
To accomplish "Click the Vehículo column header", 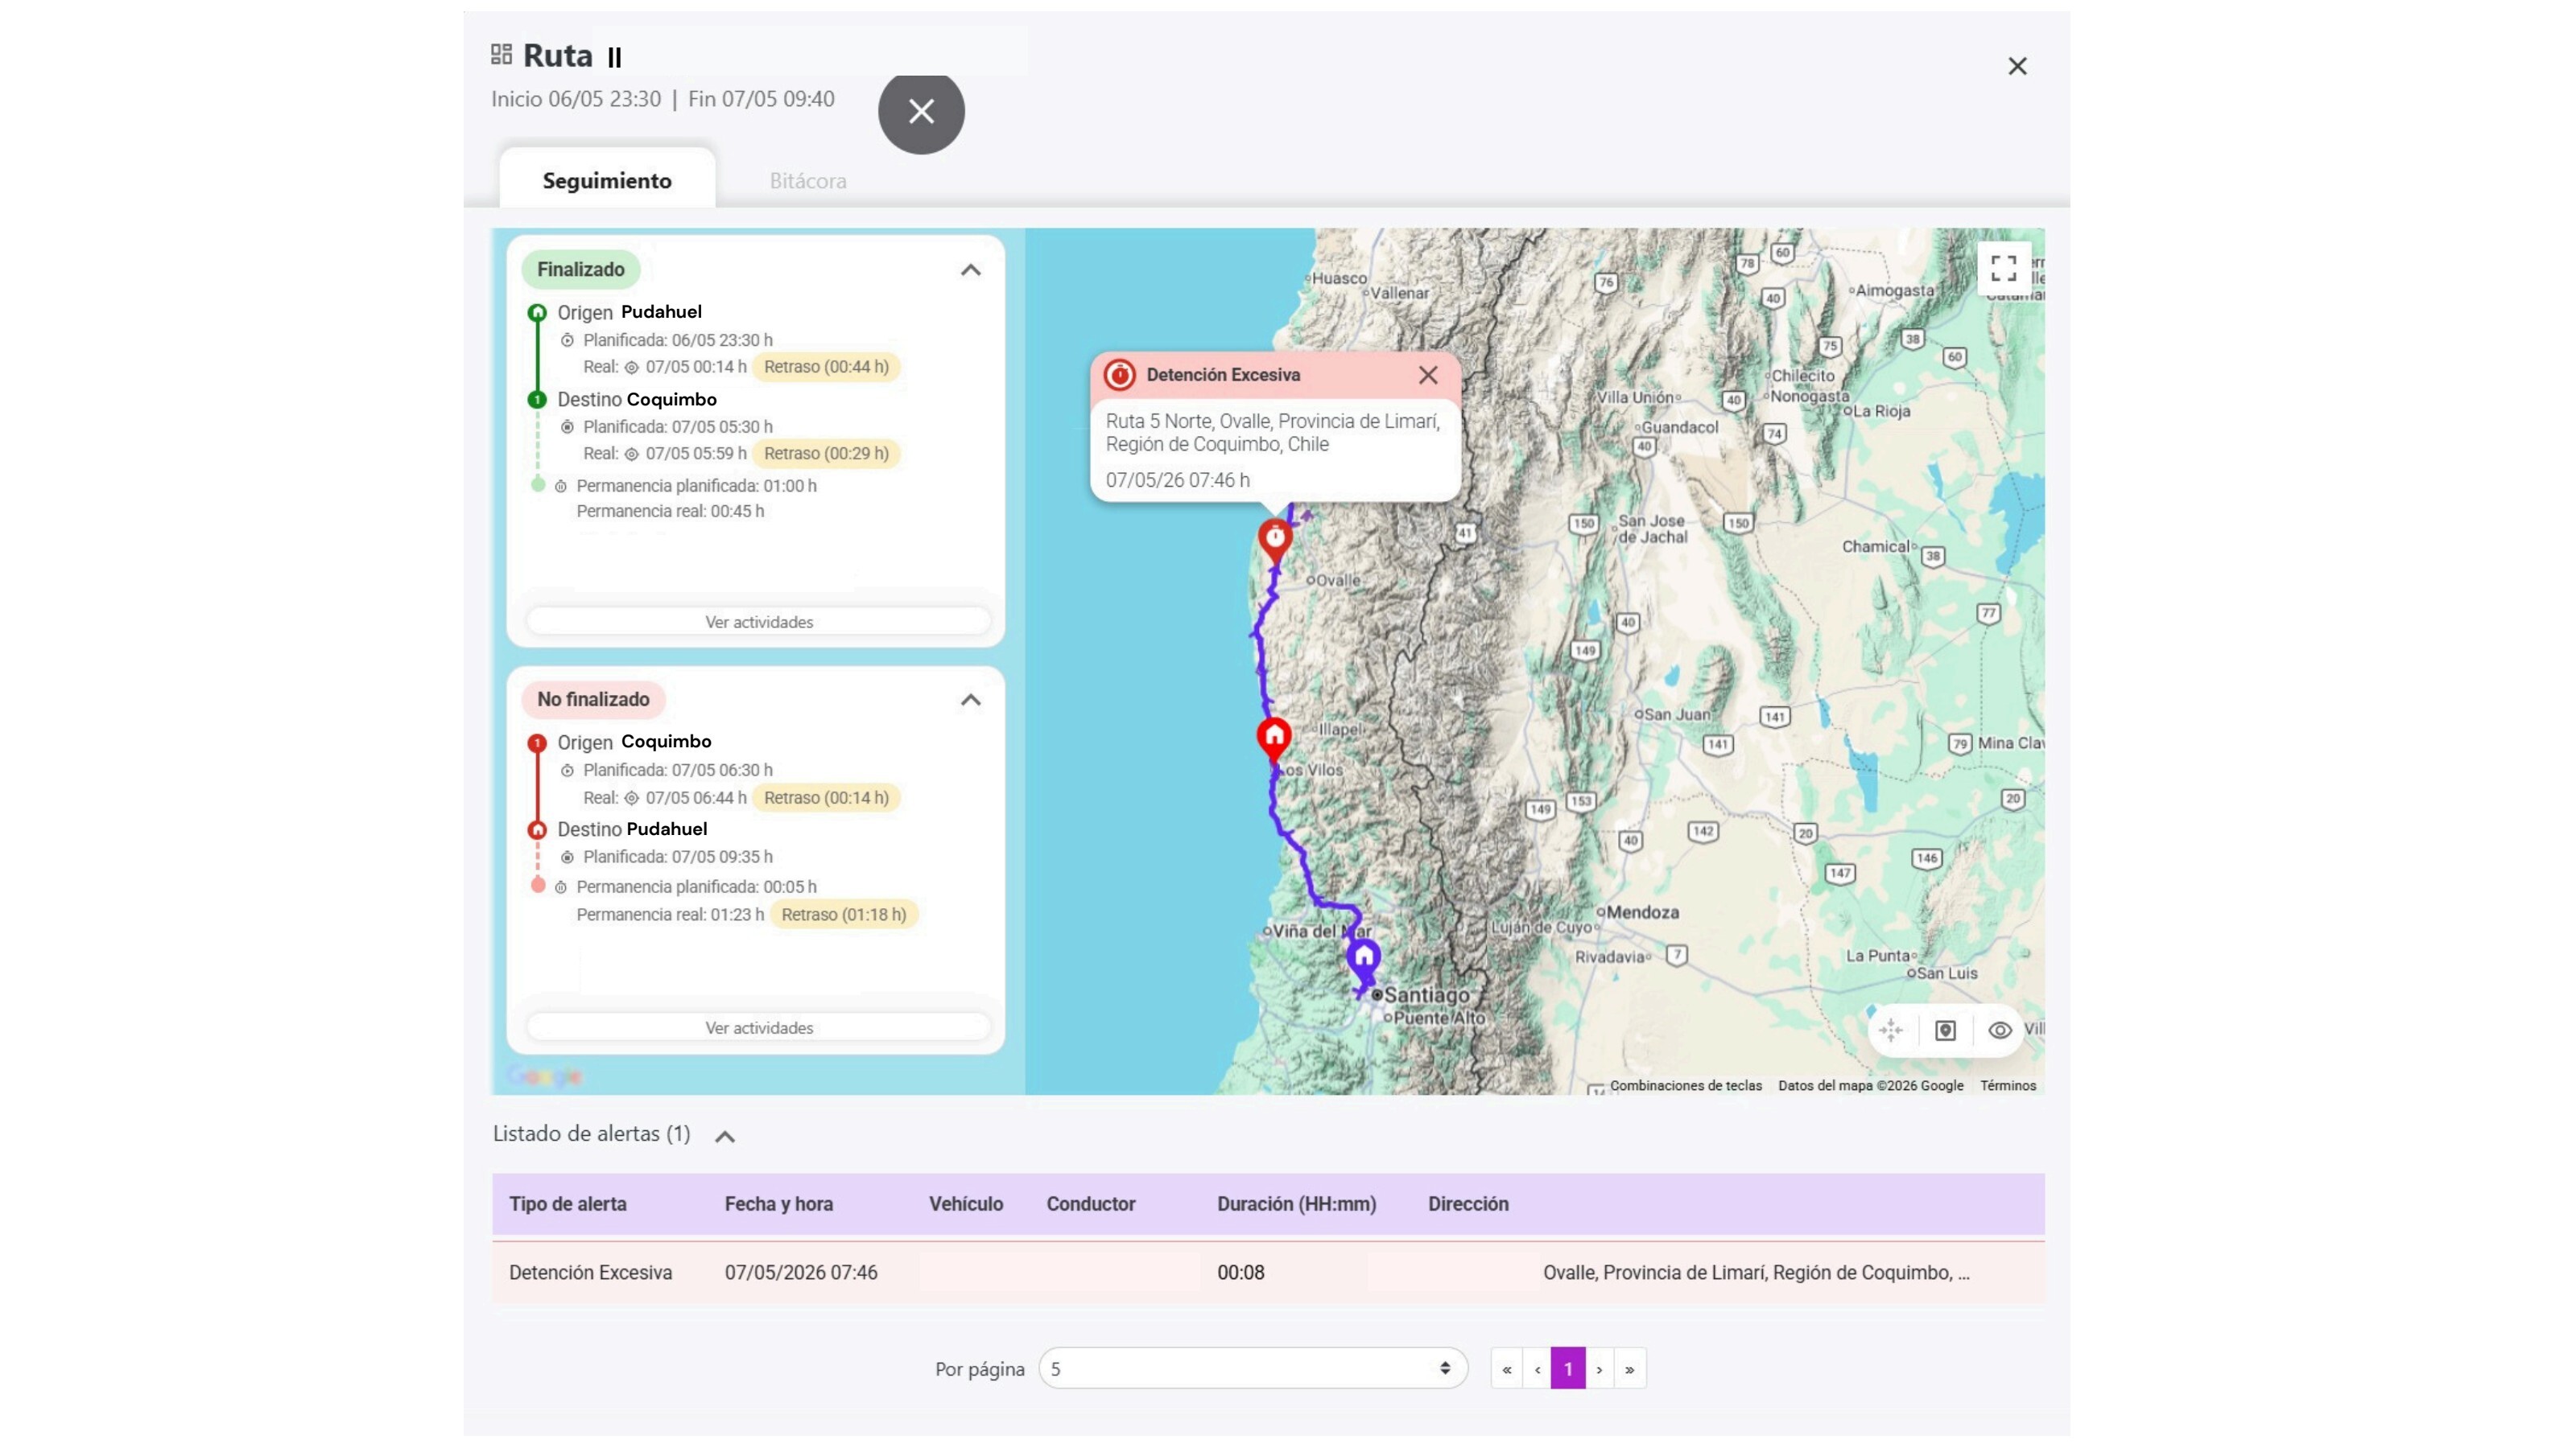I will (x=965, y=1204).
